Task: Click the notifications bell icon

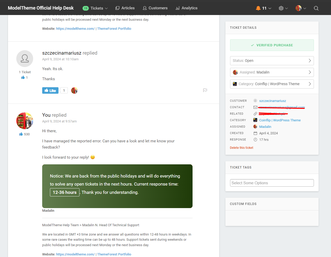Action: (x=258, y=8)
